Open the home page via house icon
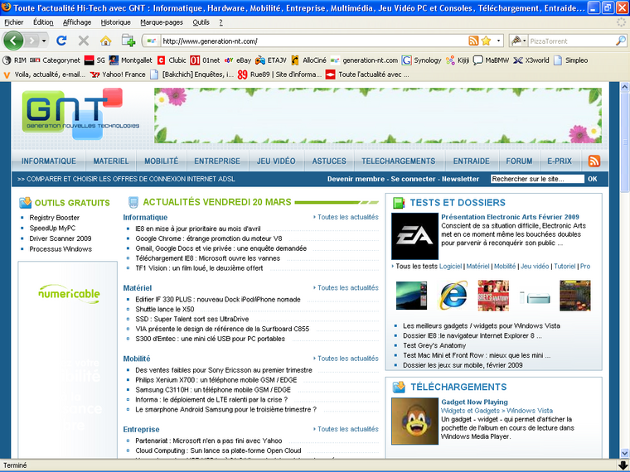630x472 pixels. point(105,41)
